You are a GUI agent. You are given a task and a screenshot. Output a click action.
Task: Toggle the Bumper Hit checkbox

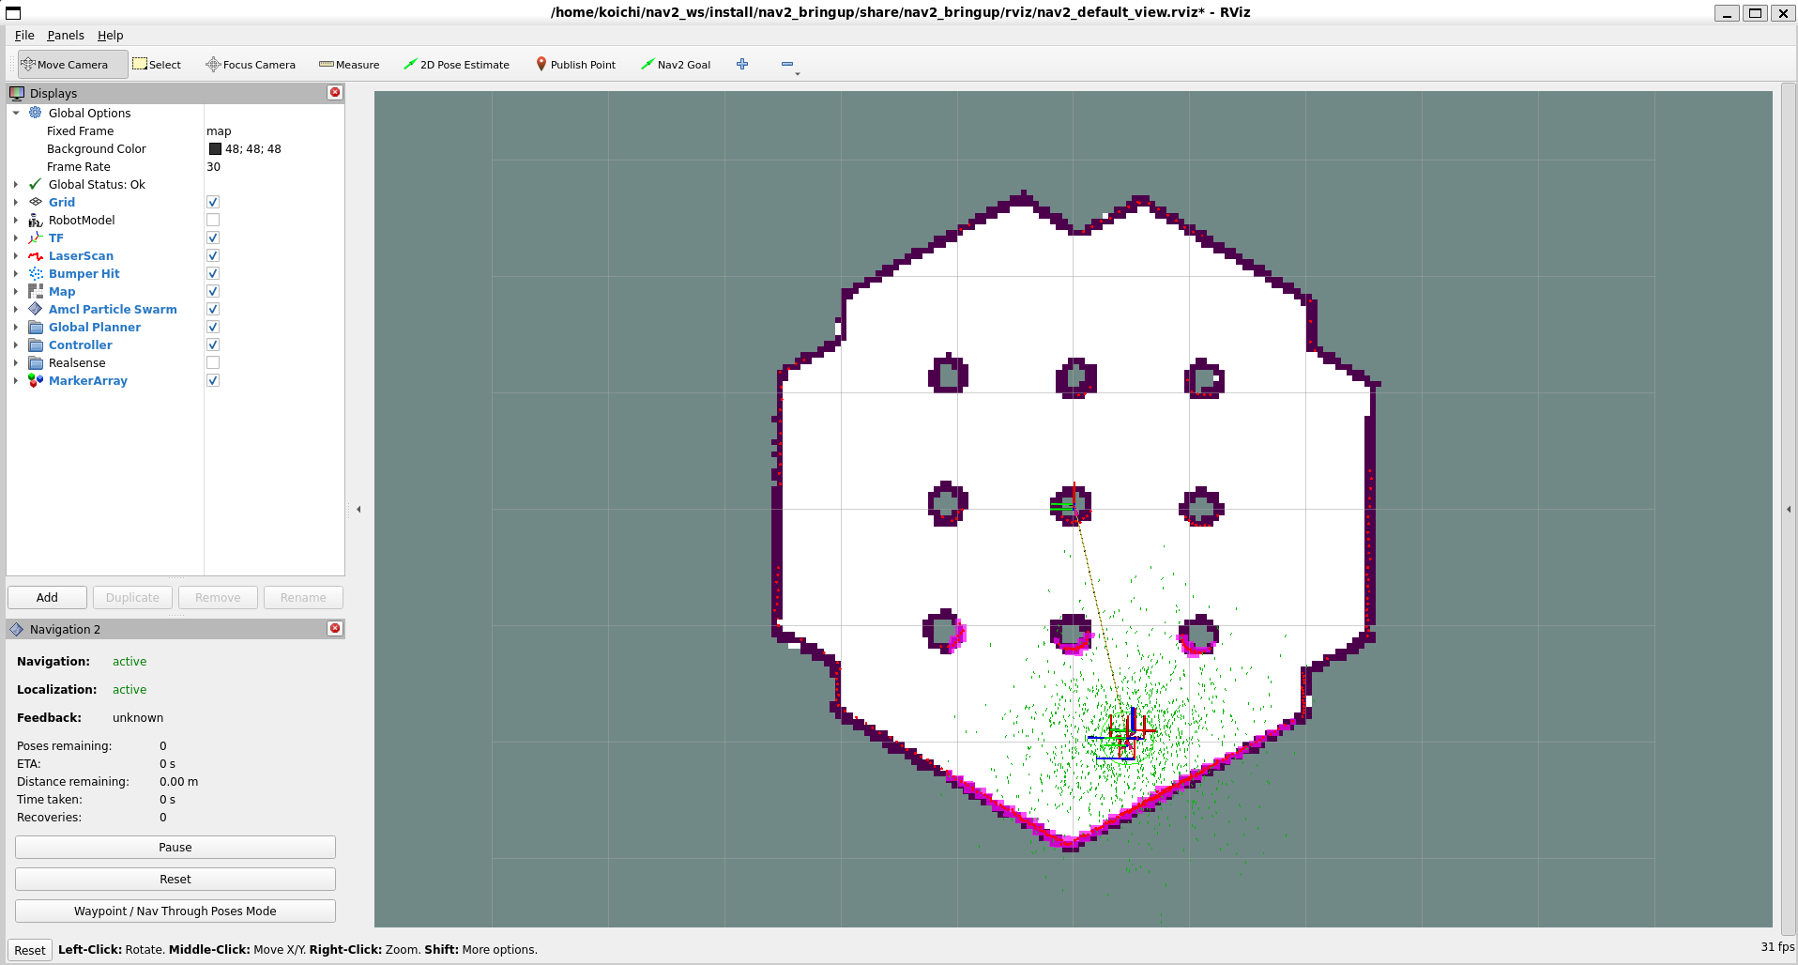pos(213,273)
